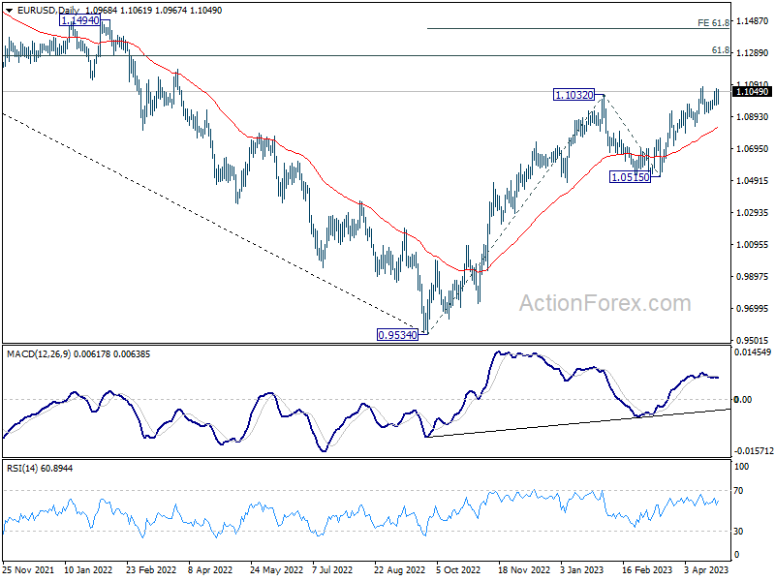Viewport: 775px width, 581px height.
Task: Click the MACD 0.00 axis label
Action: 743,399
